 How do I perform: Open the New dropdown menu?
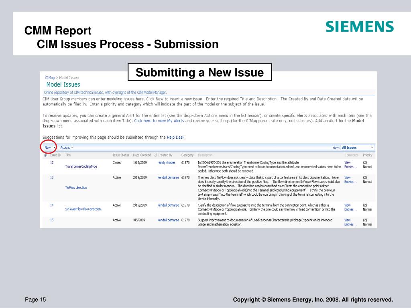[x=50, y=148]
